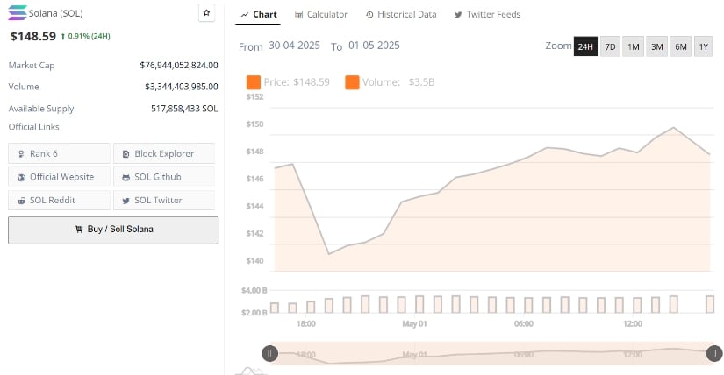Click the left range navigator handle

[269, 354]
